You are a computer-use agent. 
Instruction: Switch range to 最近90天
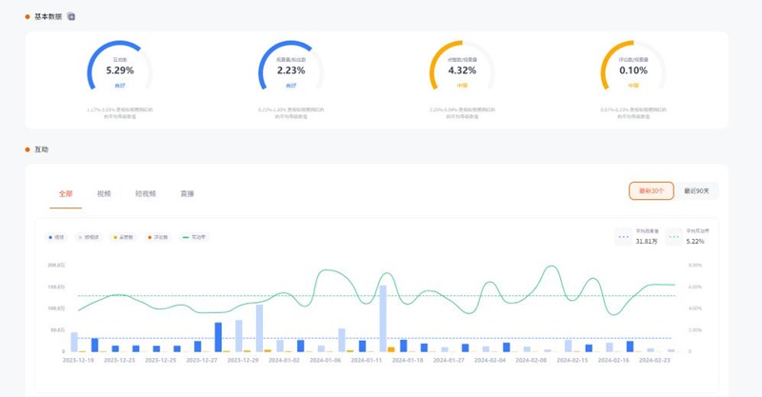[697, 191]
